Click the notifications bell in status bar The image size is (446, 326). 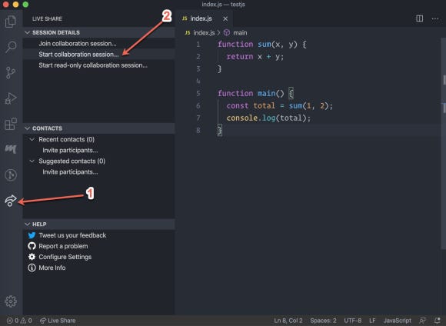[438, 321]
